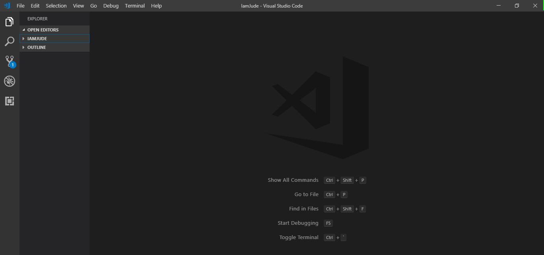Open the Terminal menu

tap(135, 6)
